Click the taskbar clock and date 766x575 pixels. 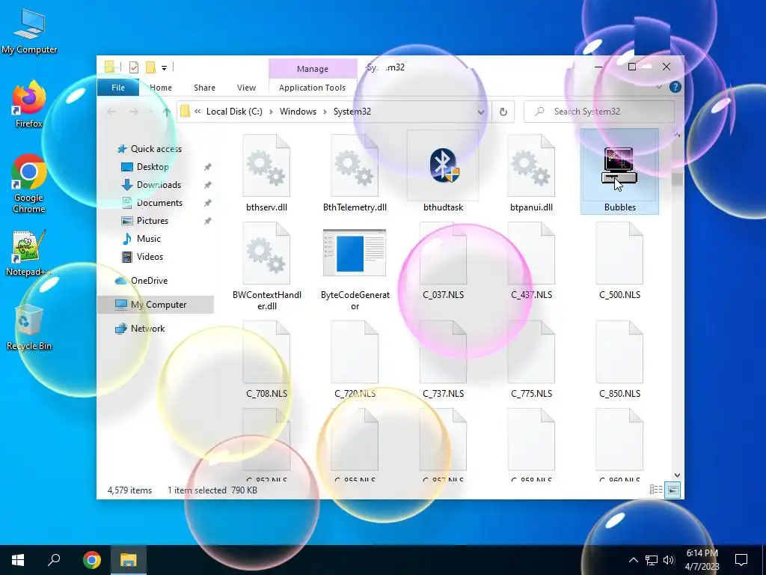coord(702,560)
